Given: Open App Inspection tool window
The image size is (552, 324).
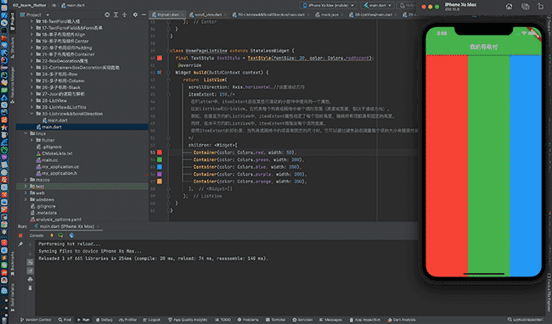Looking at the screenshot, I should (364, 320).
